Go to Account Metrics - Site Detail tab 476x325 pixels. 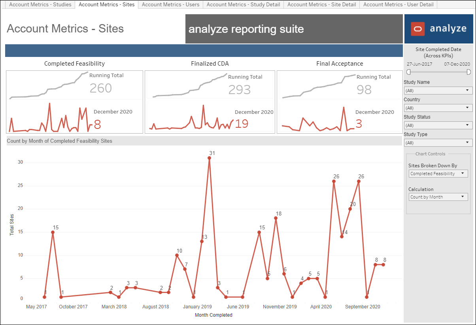click(321, 5)
